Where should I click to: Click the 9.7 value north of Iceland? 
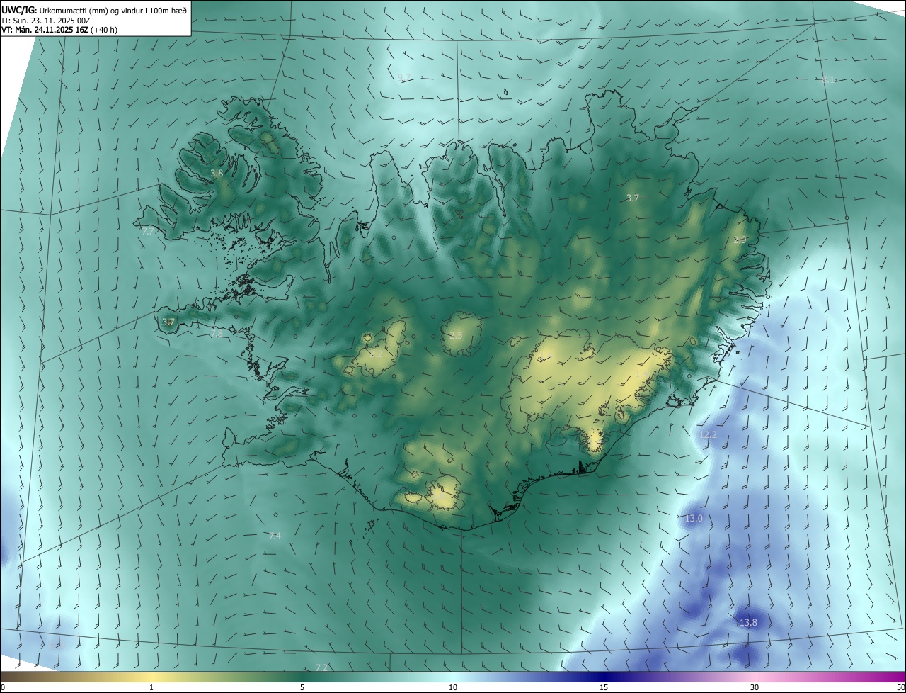coord(404,77)
